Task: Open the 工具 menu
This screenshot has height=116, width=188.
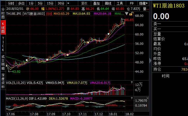Action: pyautogui.click(x=120, y=3)
